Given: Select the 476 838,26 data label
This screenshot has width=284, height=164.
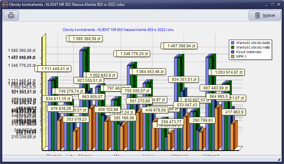Looking at the screenshot, I should 61,108.
